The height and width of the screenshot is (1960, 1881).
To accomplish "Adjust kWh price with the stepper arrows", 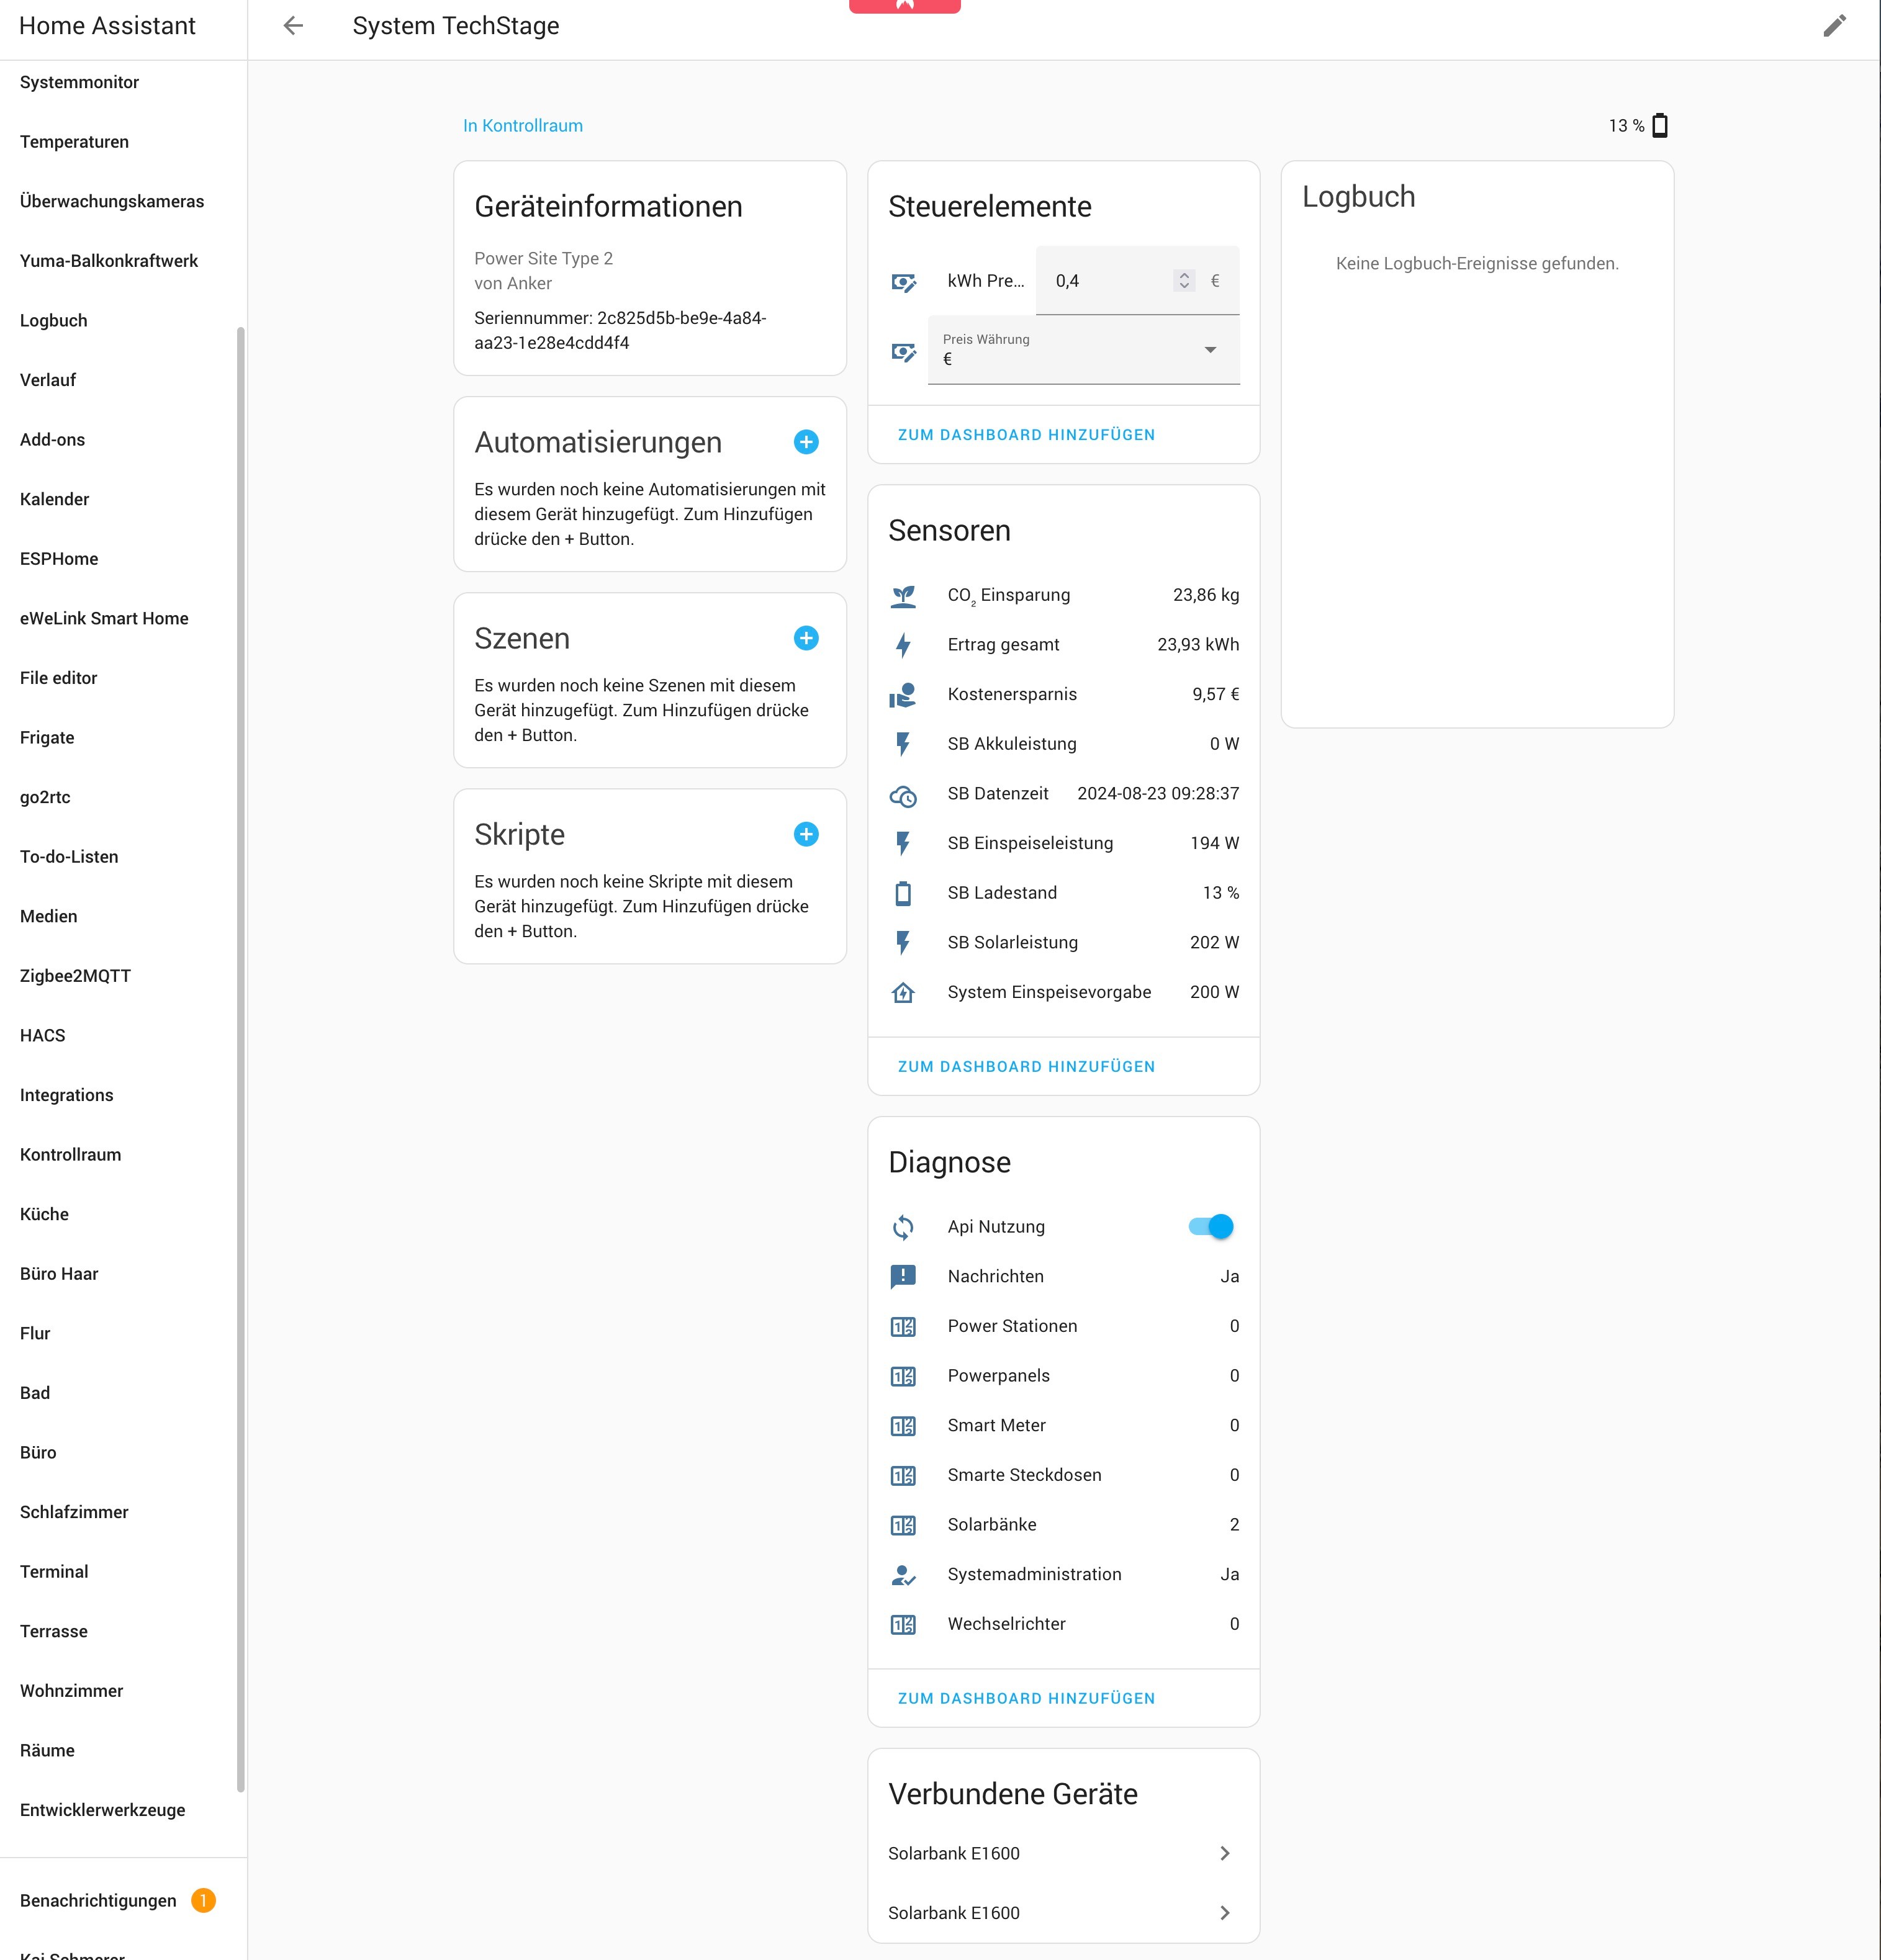I will [1184, 281].
